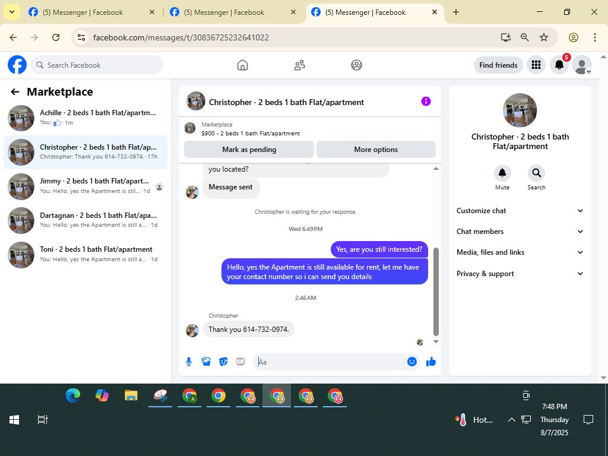608x456 pixels.
Task: Open the tab search dropdown arrow
Action: pos(12,12)
